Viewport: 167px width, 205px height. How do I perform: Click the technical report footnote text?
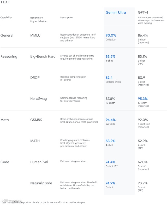point(43,202)
